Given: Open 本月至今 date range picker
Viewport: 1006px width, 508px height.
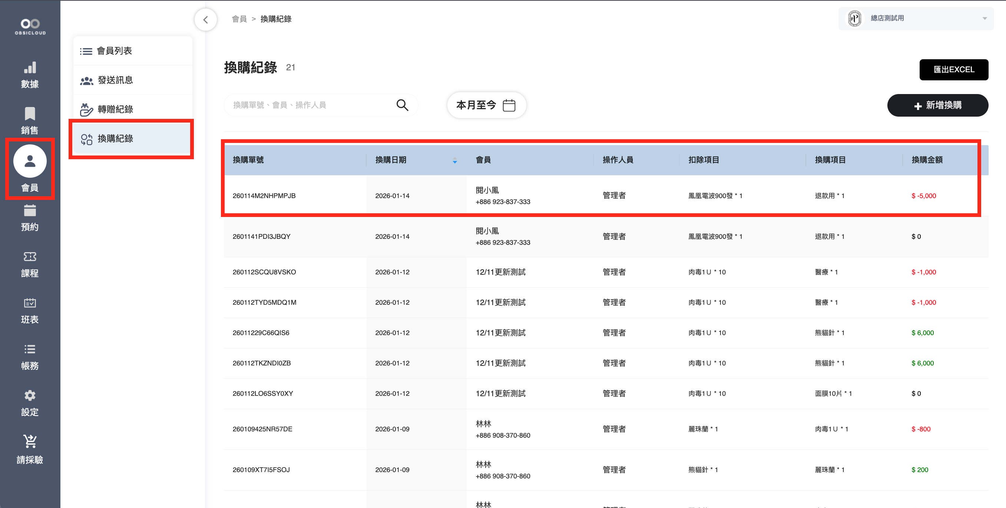Looking at the screenshot, I should click(486, 105).
